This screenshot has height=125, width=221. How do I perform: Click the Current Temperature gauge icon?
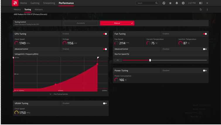[148, 43]
